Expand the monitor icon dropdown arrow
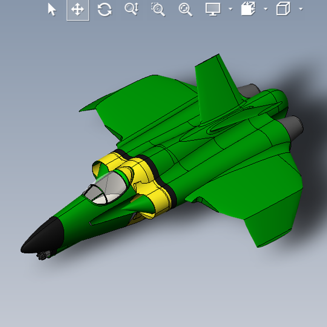The width and height of the screenshot is (327, 327). coord(230,9)
